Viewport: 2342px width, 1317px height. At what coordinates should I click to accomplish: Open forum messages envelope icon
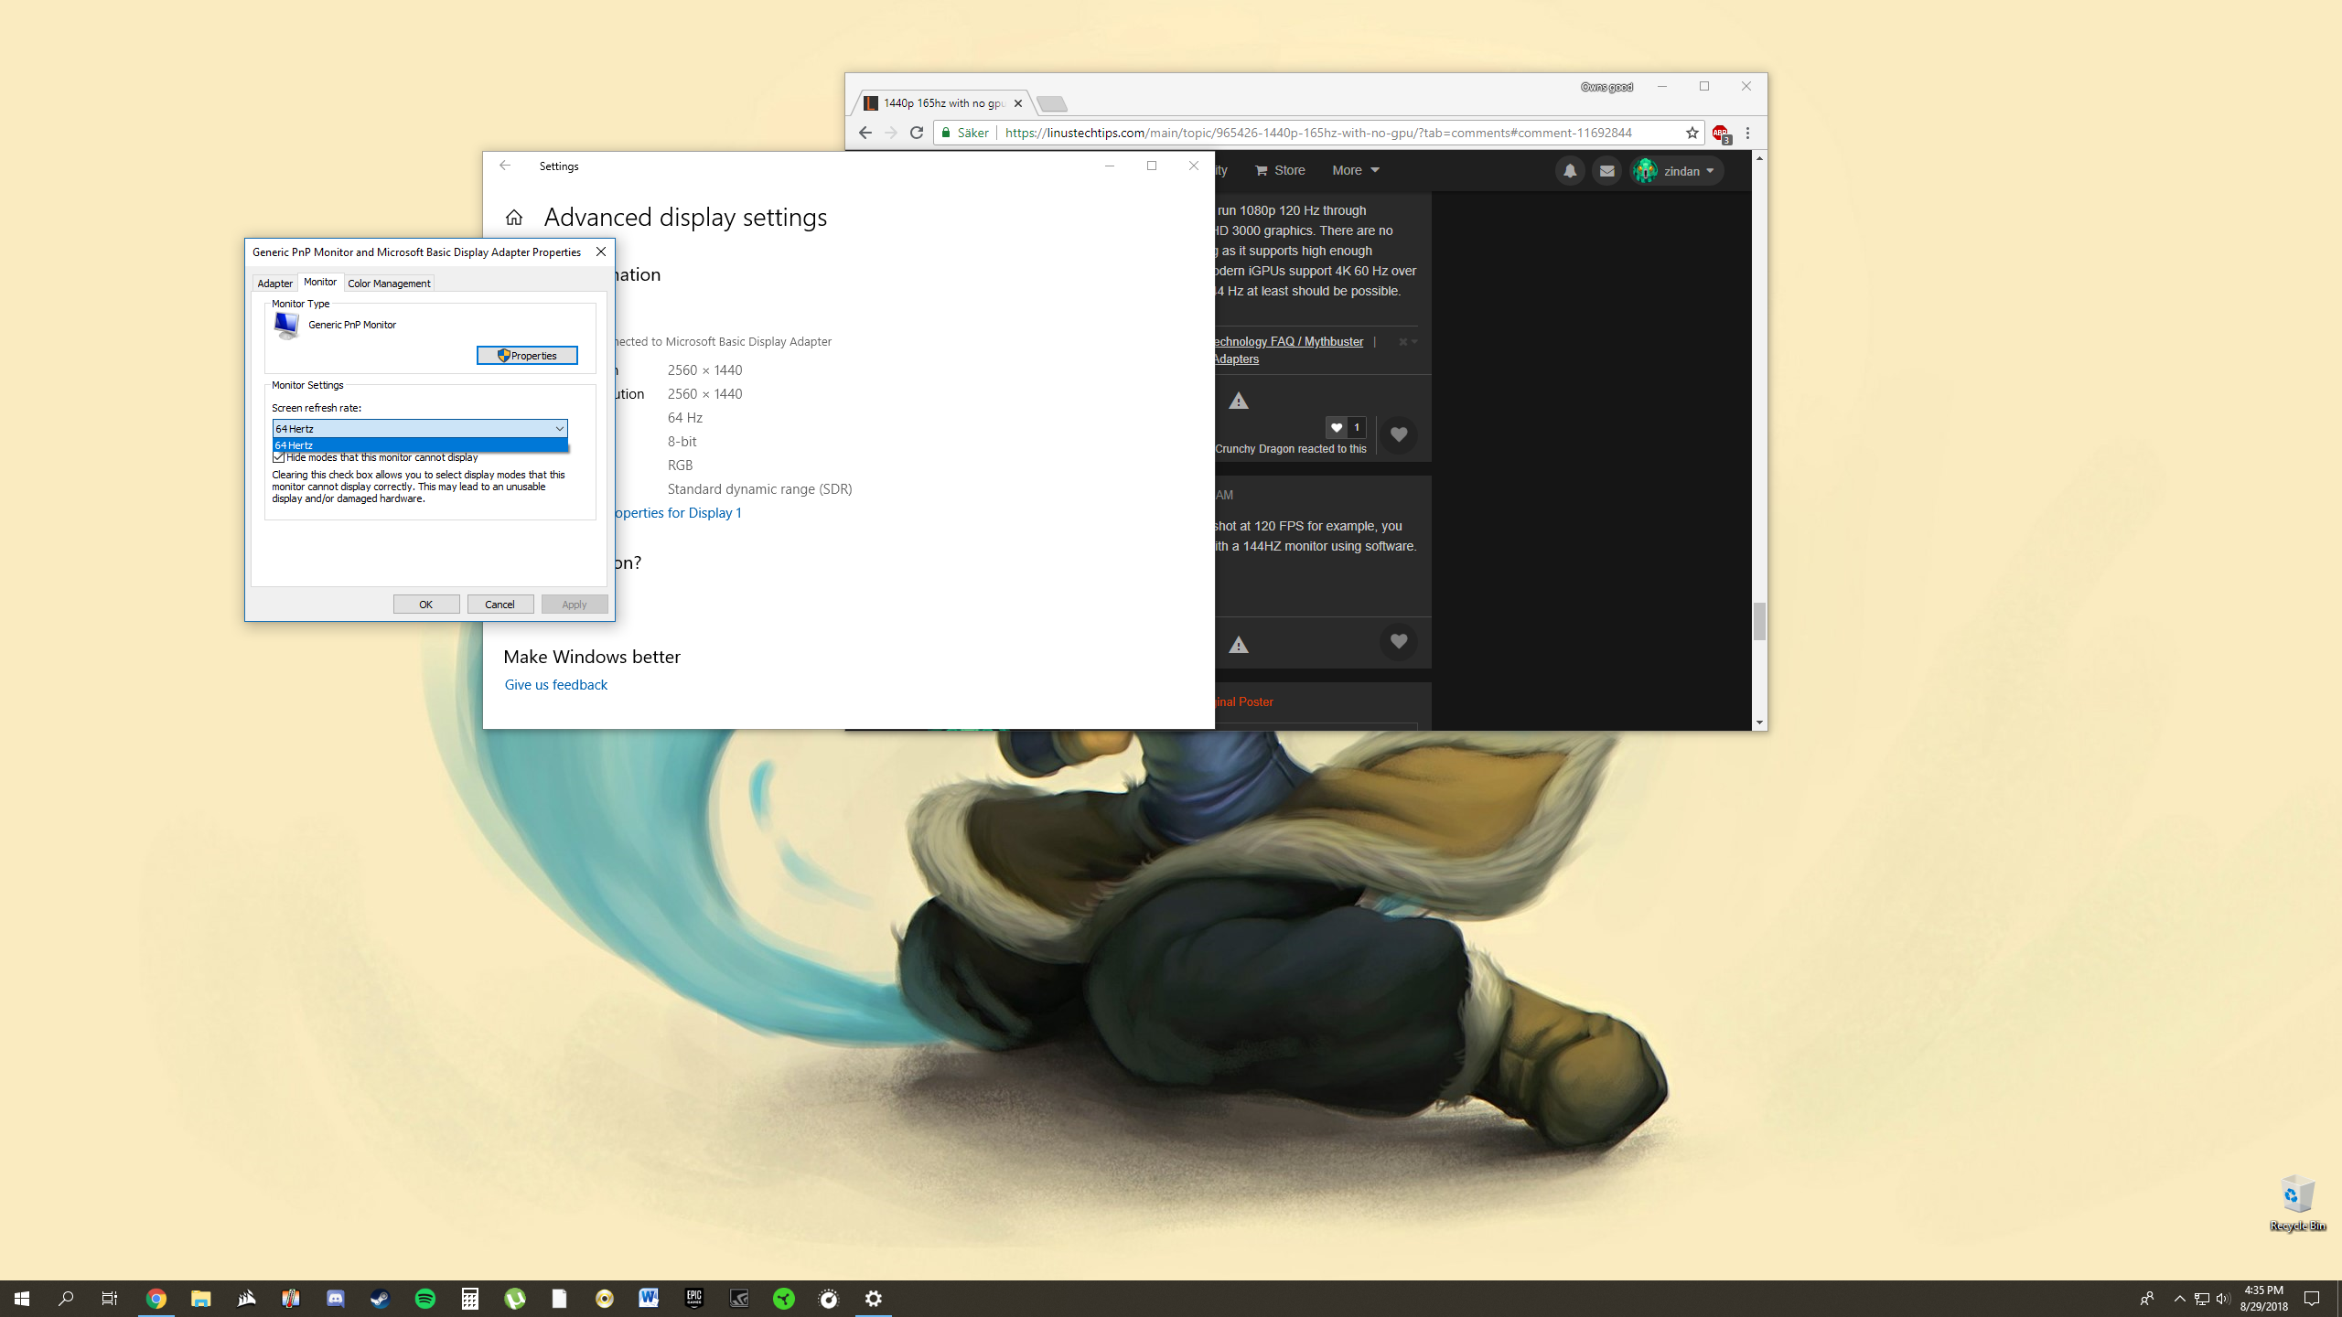point(1606,171)
